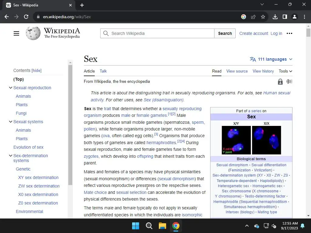
Task: Open Chrome downloads icon
Action: (275, 17)
